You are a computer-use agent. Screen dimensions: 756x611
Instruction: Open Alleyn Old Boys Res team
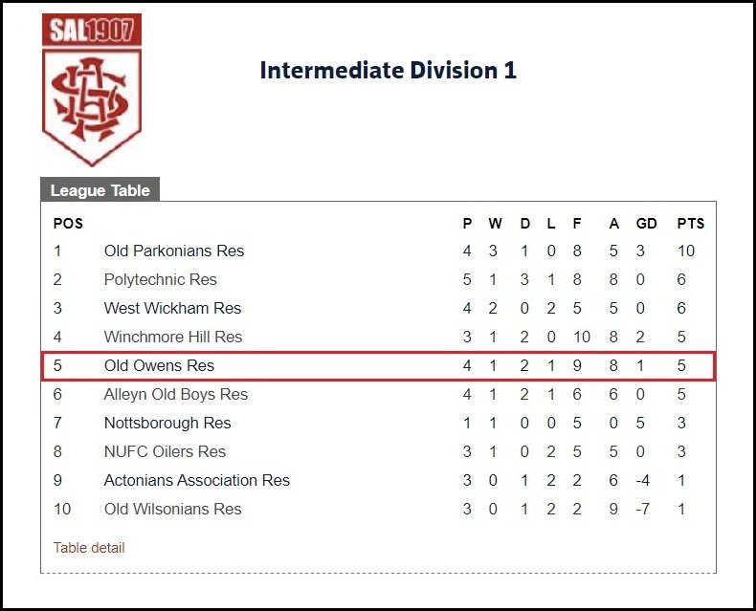176,394
